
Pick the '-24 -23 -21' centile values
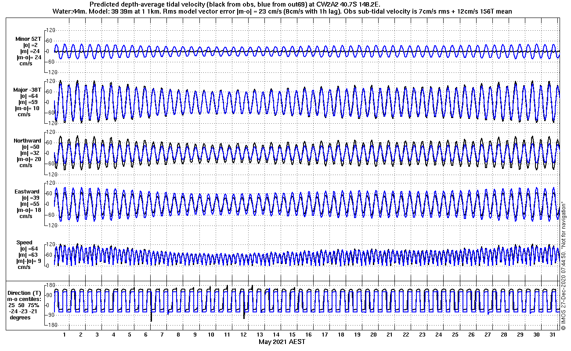tap(25, 311)
